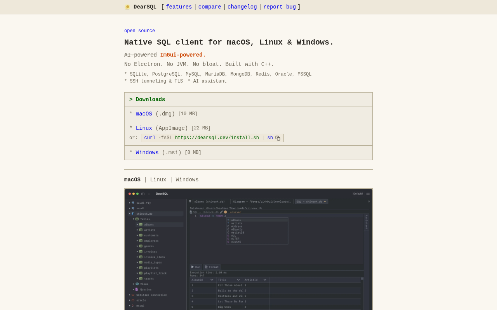
Task: Open the hamburger menu next to Default1
Action: (368, 194)
